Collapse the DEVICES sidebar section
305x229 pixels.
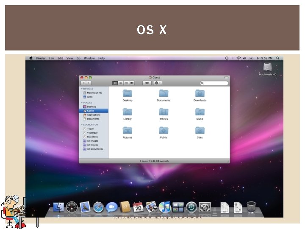[x=82, y=89]
